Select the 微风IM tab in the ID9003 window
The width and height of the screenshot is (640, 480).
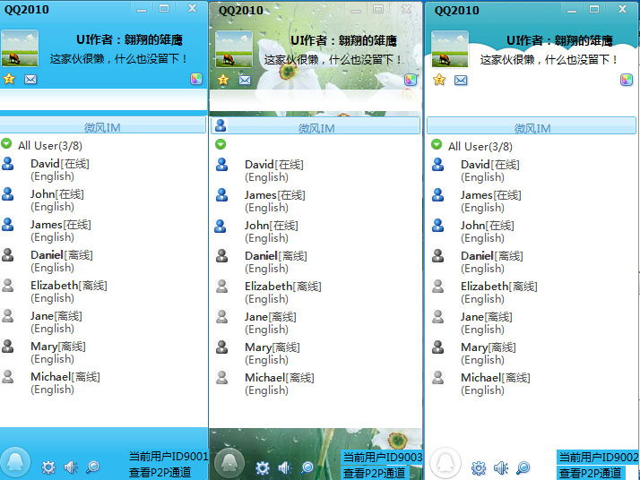(x=316, y=126)
